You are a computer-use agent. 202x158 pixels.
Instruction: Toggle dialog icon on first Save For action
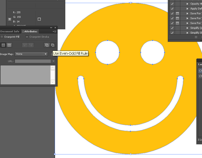[177, 13]
